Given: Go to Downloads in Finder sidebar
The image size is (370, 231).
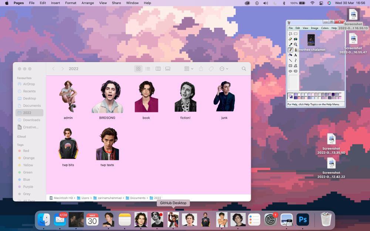Looking at the screenshot, I should pos(31,120).
